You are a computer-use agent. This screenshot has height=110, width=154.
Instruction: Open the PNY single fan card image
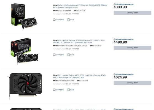click(x=25, y=86)
